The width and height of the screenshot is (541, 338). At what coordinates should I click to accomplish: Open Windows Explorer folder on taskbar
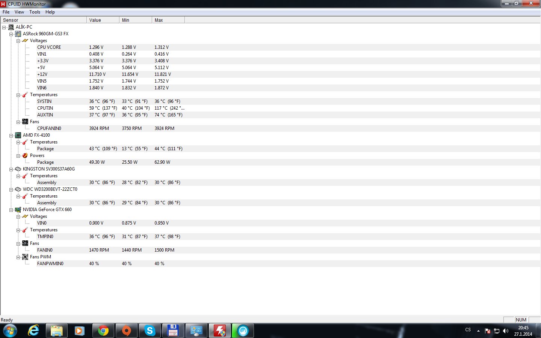[x=57, y=331]
